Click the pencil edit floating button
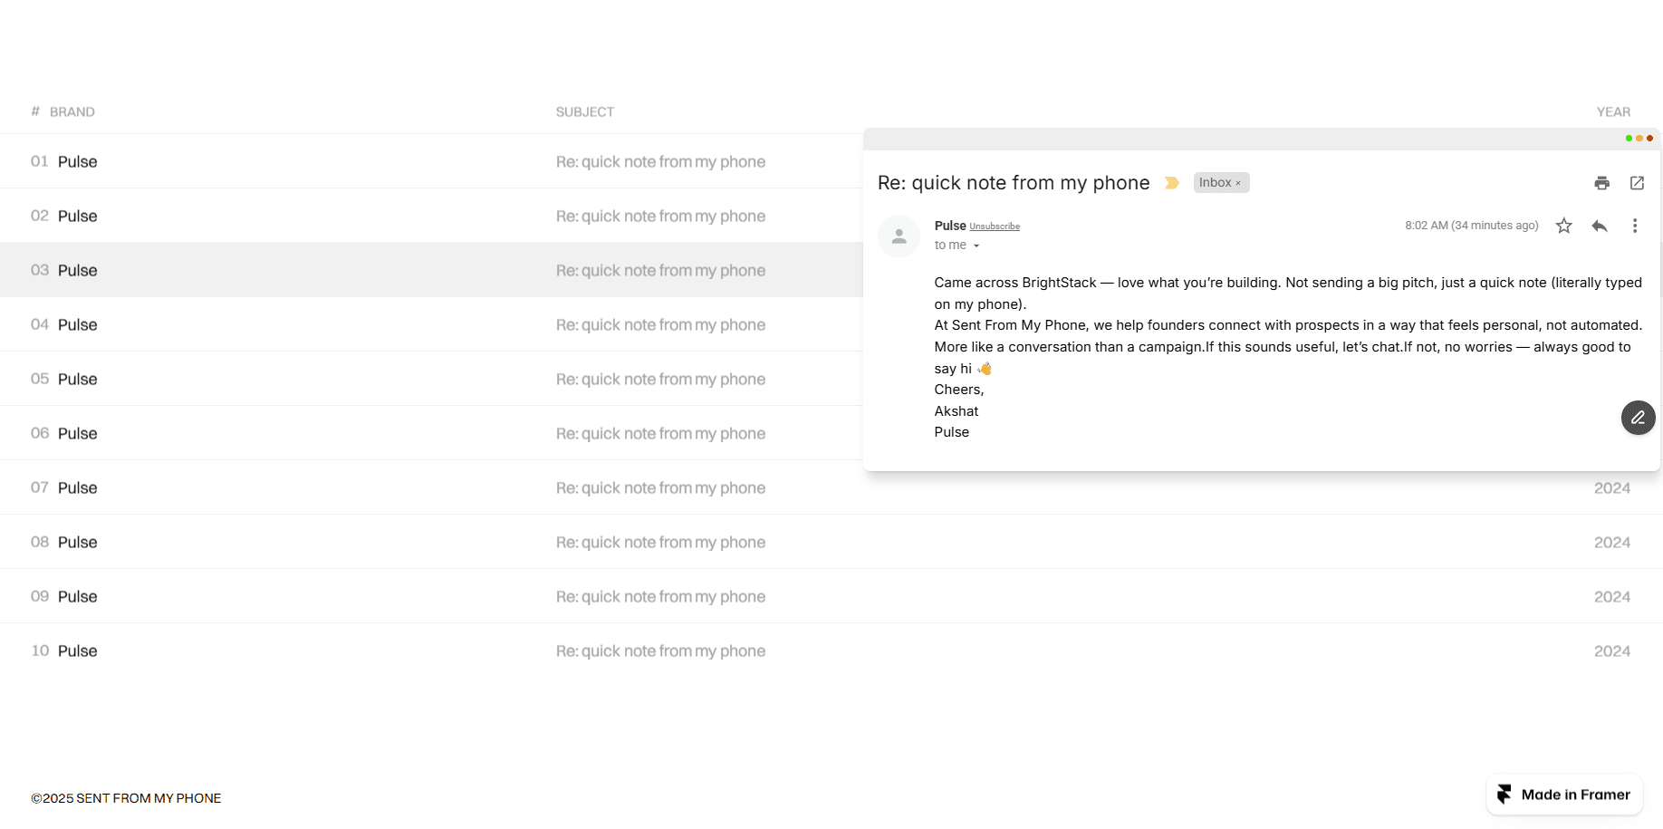Screen dimensions: 1663x829 (x=1638, y=418)
